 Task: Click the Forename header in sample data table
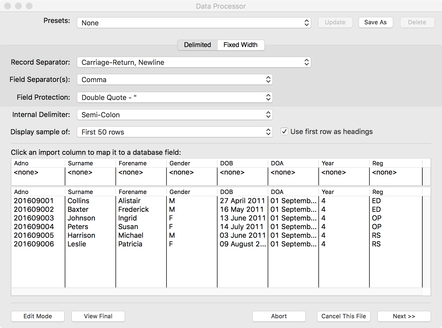click(x=141, y=192)
